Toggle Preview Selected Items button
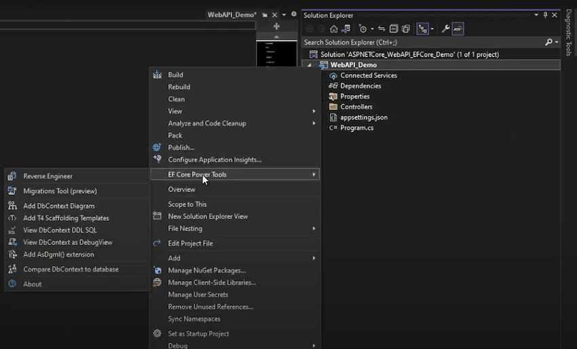The image size is (577, 349). click(x=458, y=29)
